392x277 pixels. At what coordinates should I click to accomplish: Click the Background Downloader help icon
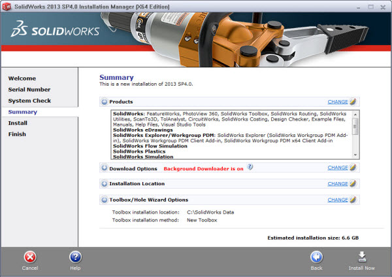250,168
